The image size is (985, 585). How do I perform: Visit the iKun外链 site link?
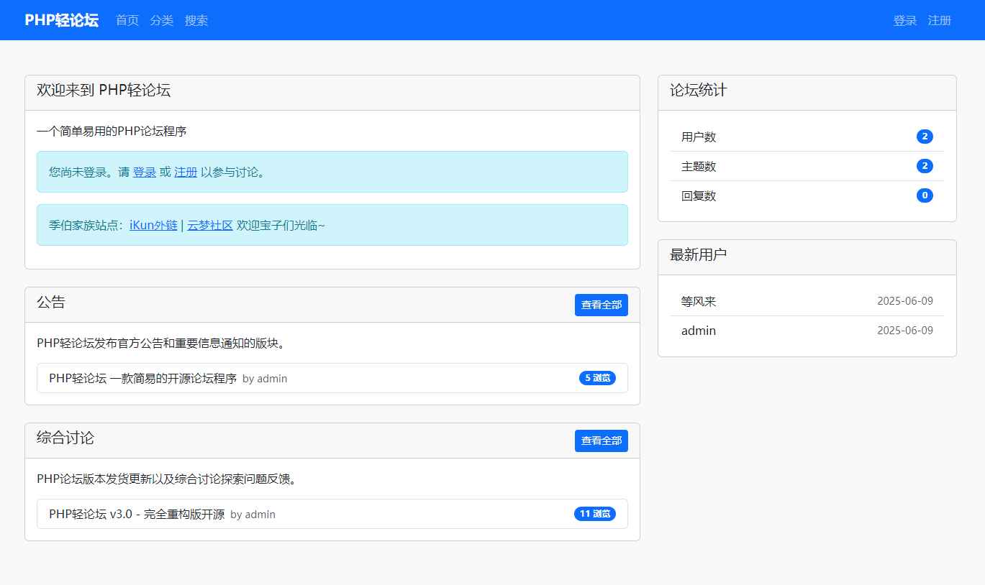tap(153, 224)
